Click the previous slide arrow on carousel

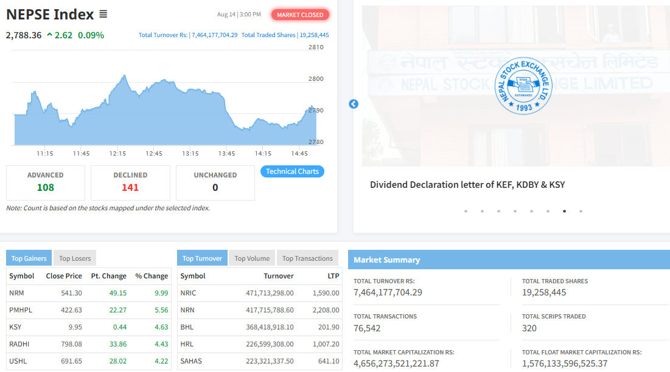click(354, 104)
